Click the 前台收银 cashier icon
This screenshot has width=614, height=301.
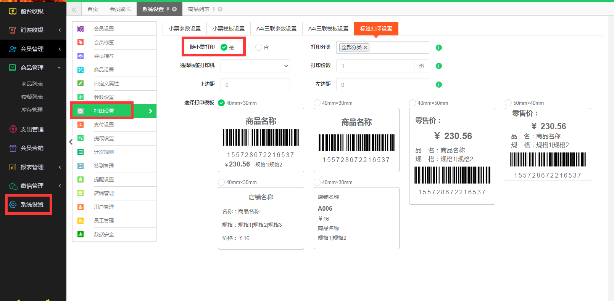click(13, 11)
